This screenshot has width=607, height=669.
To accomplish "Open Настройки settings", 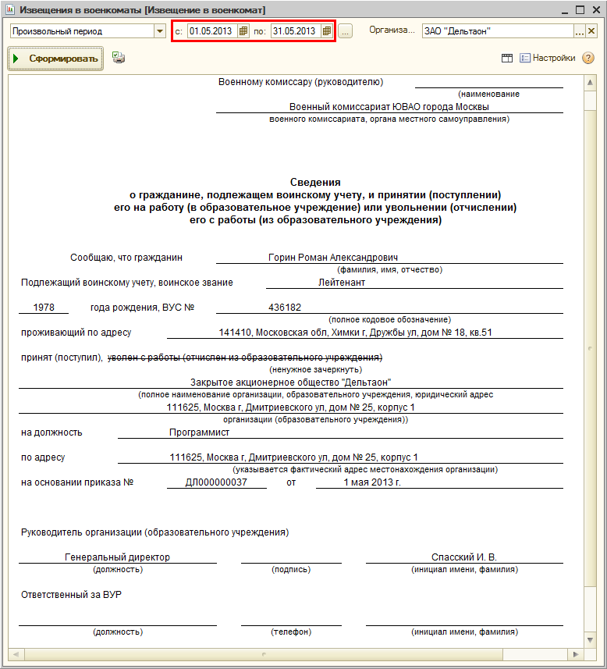I will click(548, 58).
